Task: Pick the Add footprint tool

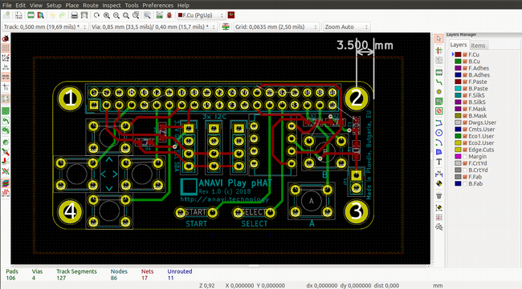Action: coord(439,72)
